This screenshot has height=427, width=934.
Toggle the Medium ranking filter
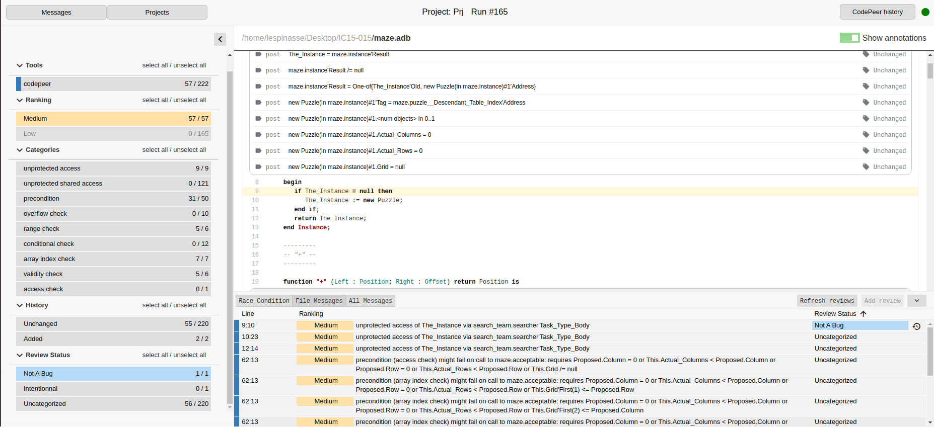pyautogui.click(x=113, y=119)
